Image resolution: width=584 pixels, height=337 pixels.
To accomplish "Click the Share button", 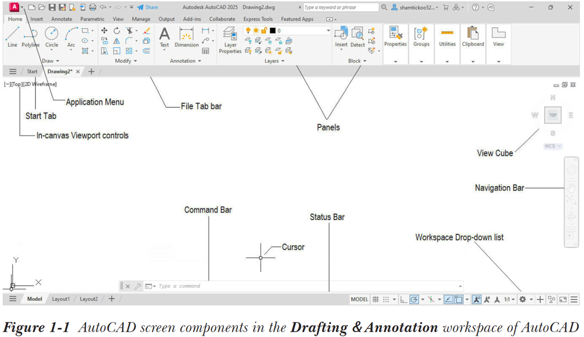I will (x=148, y=7).
